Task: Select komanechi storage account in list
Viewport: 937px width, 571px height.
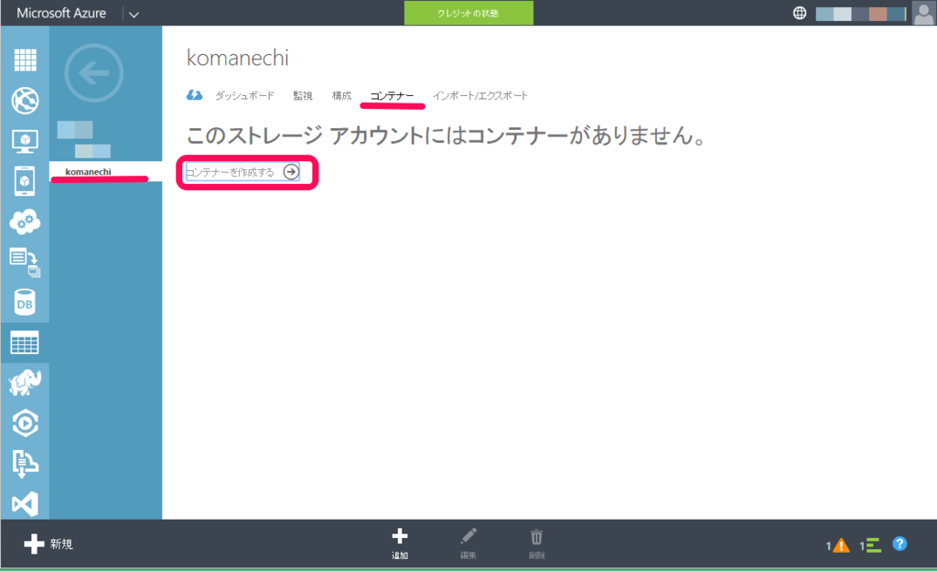Action: click(106, 171)
